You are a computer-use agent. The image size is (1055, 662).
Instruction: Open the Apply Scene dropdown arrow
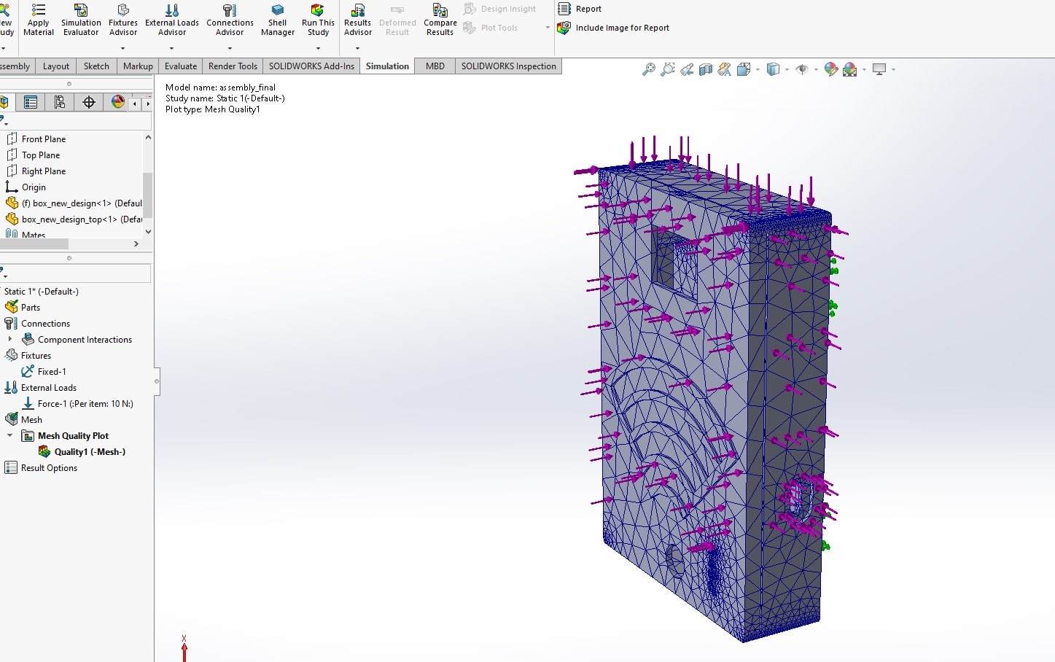click(x=864, y=70)
